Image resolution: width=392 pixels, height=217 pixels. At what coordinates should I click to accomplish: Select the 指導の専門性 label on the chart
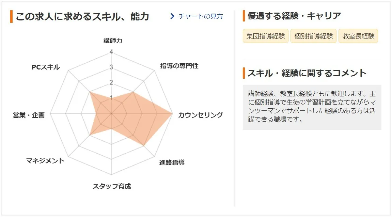(x=179, y=66)
